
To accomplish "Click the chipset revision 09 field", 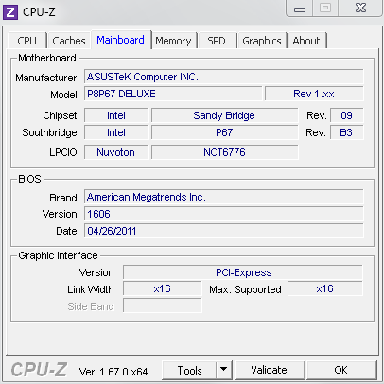I will [346, 115].
